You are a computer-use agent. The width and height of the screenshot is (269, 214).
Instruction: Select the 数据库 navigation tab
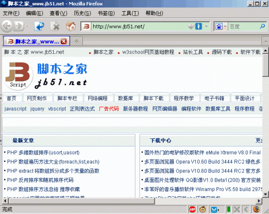pyautogui.click(x=126, y=98)
